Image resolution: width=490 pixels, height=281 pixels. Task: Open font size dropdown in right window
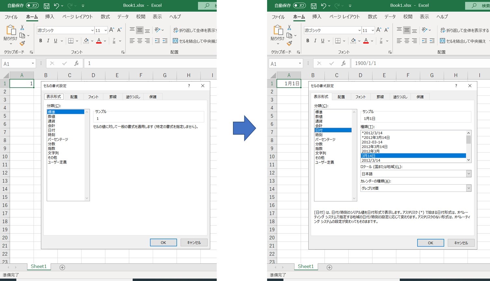(x=373, y=30)
